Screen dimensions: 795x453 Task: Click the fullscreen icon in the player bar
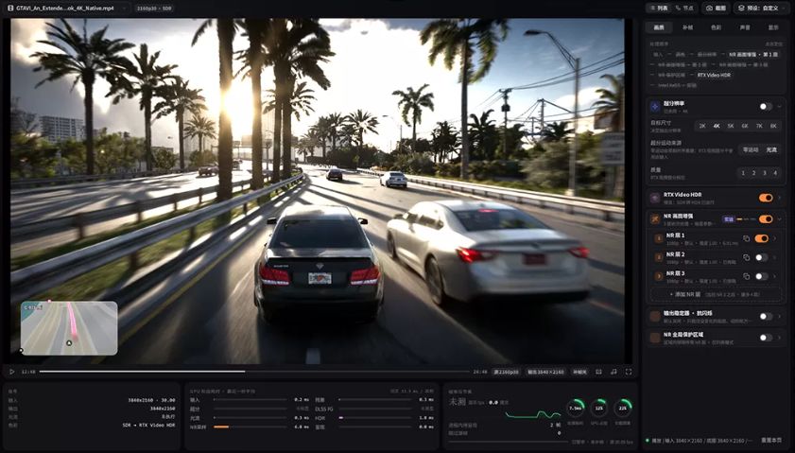point(629,372)
